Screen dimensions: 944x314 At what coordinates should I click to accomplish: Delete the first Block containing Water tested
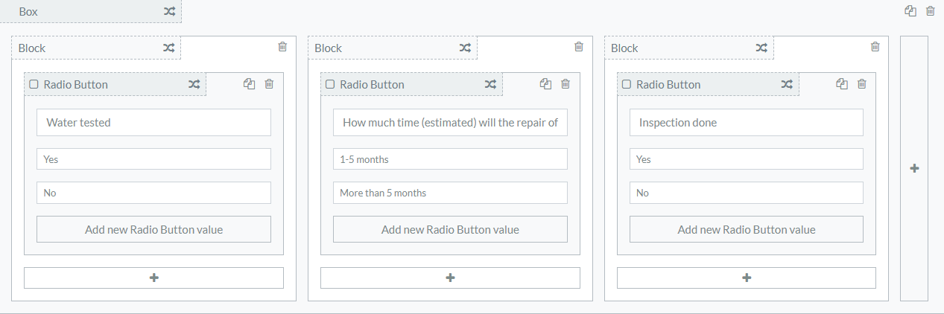tap(282, 47)
